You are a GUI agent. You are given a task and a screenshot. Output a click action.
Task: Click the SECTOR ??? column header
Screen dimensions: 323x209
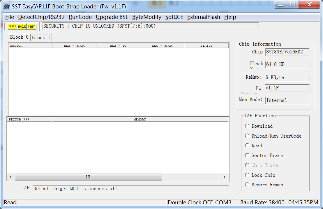click(29, 119)
